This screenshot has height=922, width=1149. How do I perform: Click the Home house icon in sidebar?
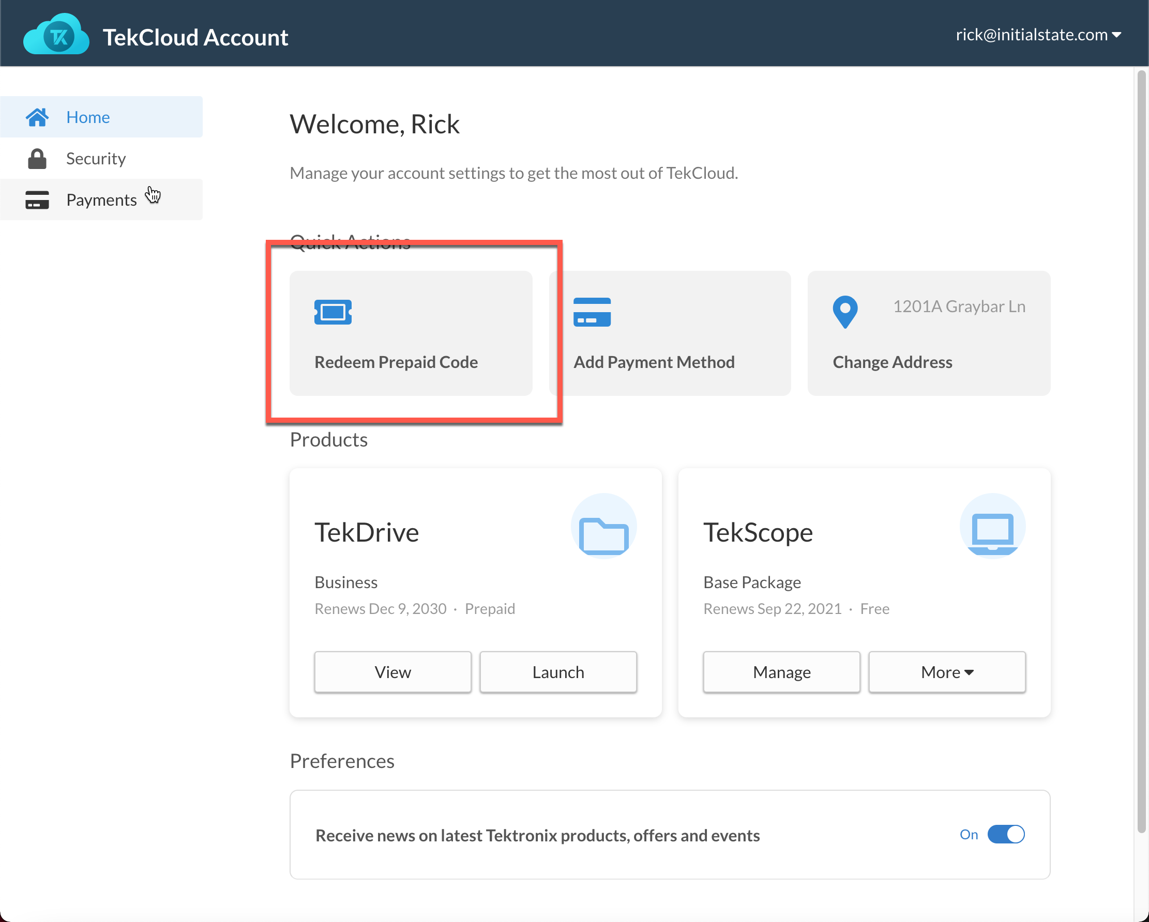37,117
